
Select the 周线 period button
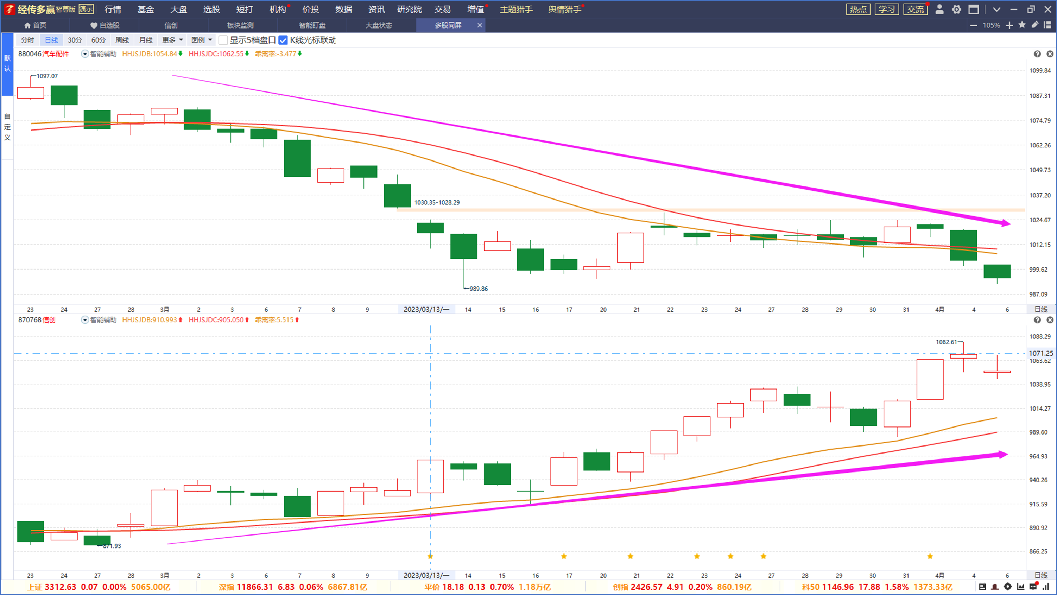point(122,40)
